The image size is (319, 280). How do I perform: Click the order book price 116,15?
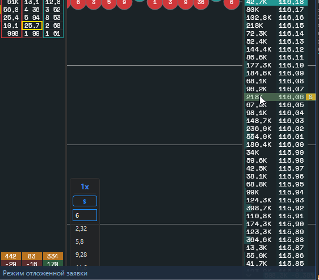(x=291, y=26)
